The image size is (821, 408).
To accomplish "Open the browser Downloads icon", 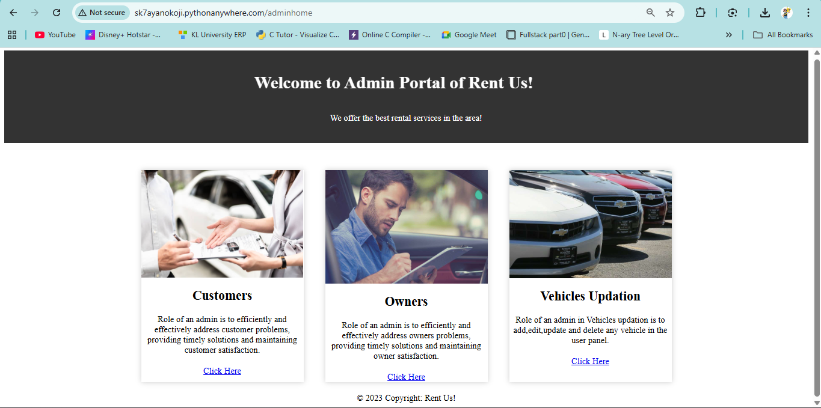I will (764, 13).
